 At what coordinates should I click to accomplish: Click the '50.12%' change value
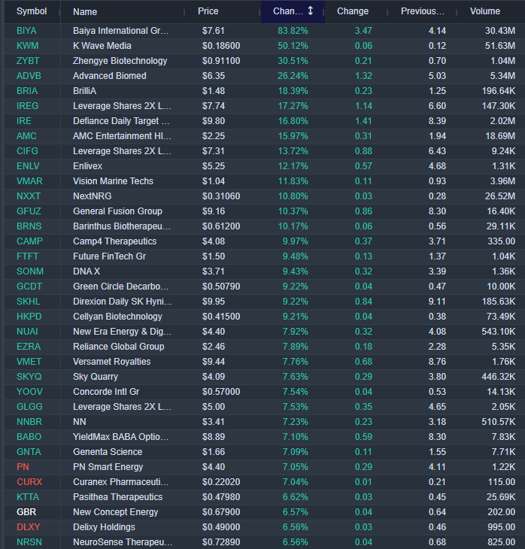point(293,46)
